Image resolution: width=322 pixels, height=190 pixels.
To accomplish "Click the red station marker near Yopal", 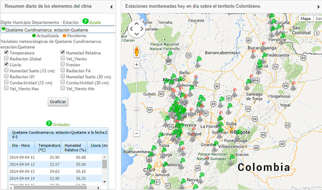I will [x=293, y=86].
